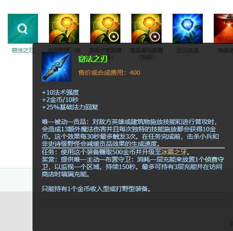The height and width of the screenshot is (231, 233).
Task: Select the blue 远见改造 item icon
Action: click(x=188, y=28)
